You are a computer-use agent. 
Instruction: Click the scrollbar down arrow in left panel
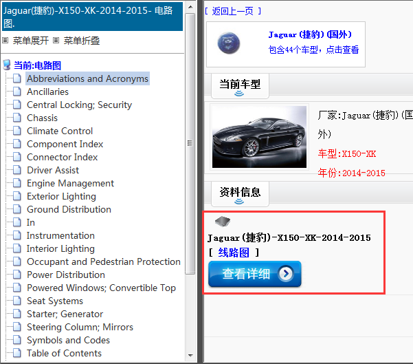click(190, 355)
